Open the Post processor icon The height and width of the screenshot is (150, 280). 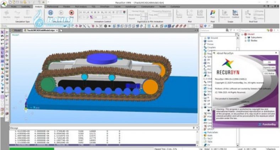(x=212, y=13)
